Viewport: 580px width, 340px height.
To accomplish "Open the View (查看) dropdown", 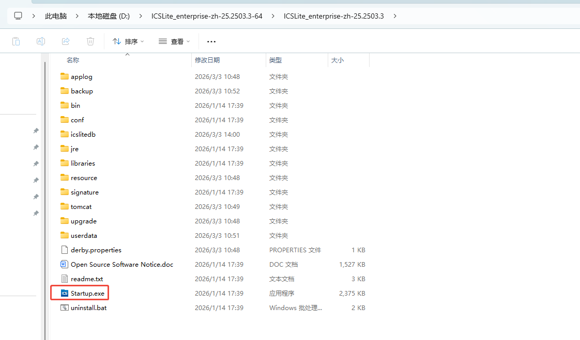I will coord(174,41).
